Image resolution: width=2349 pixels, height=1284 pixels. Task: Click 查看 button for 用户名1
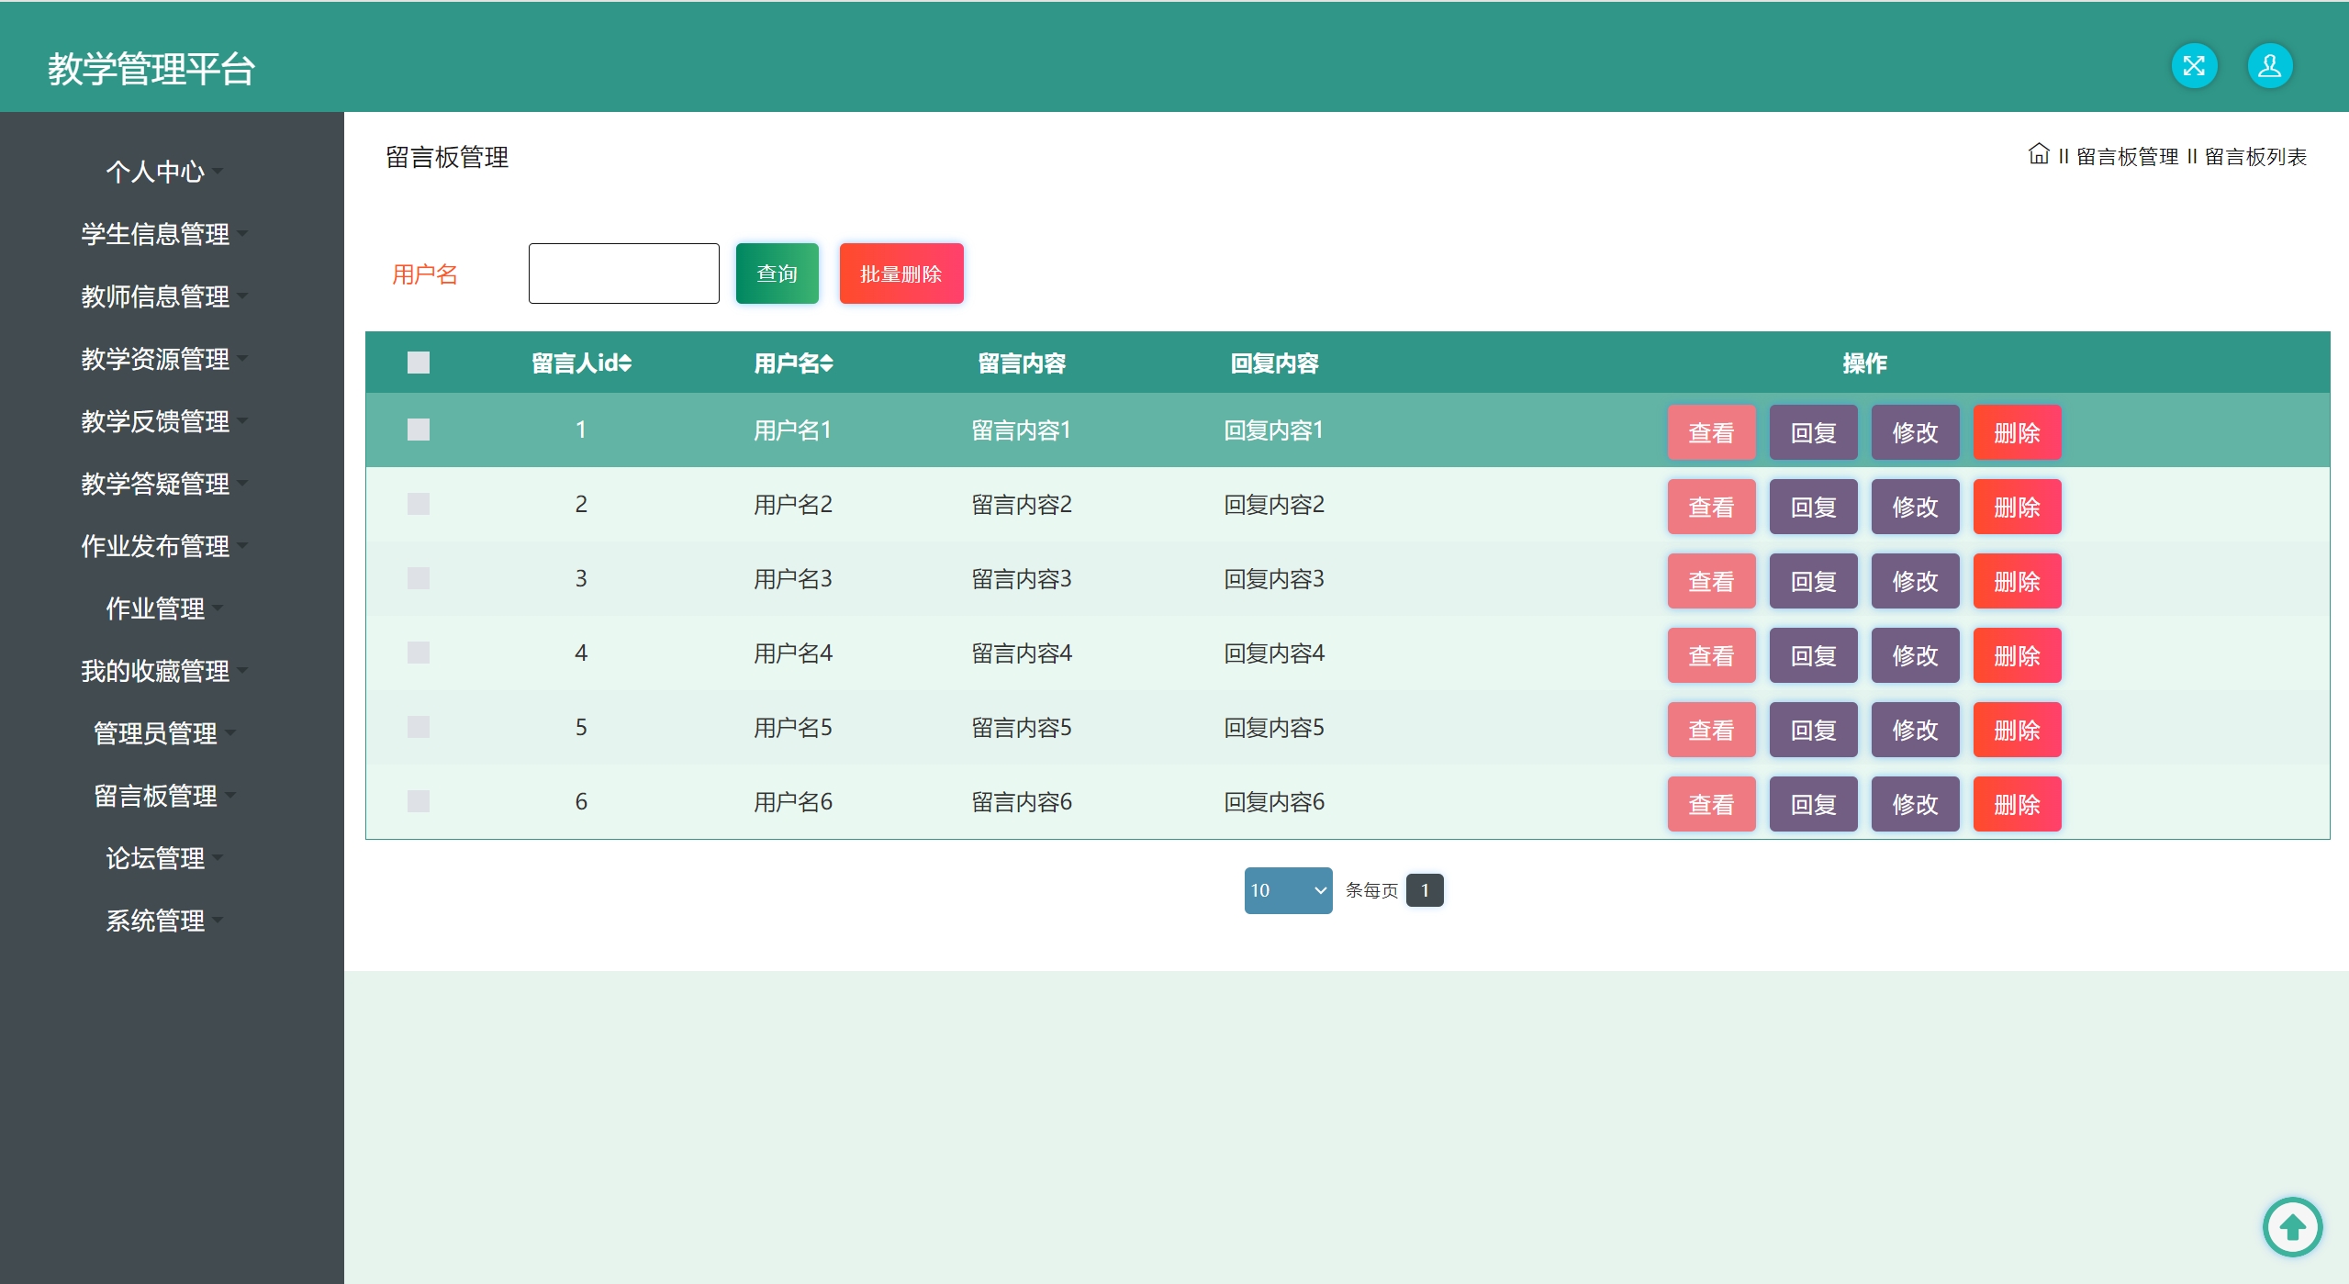[x=1710, y=432]
